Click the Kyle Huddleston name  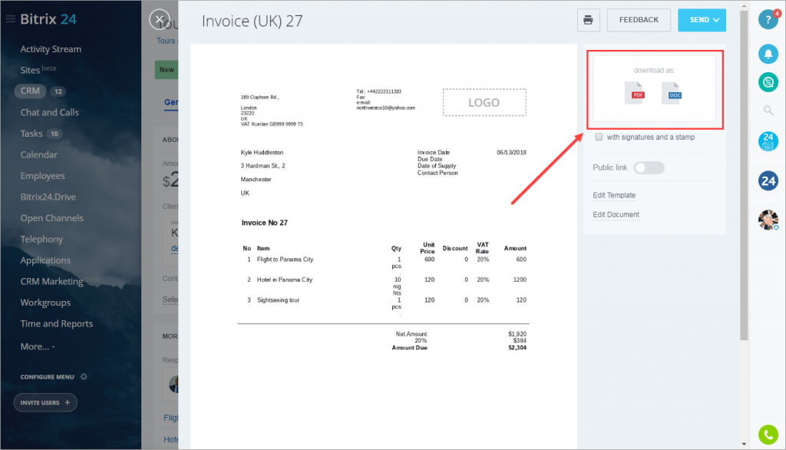pos(262,153)
